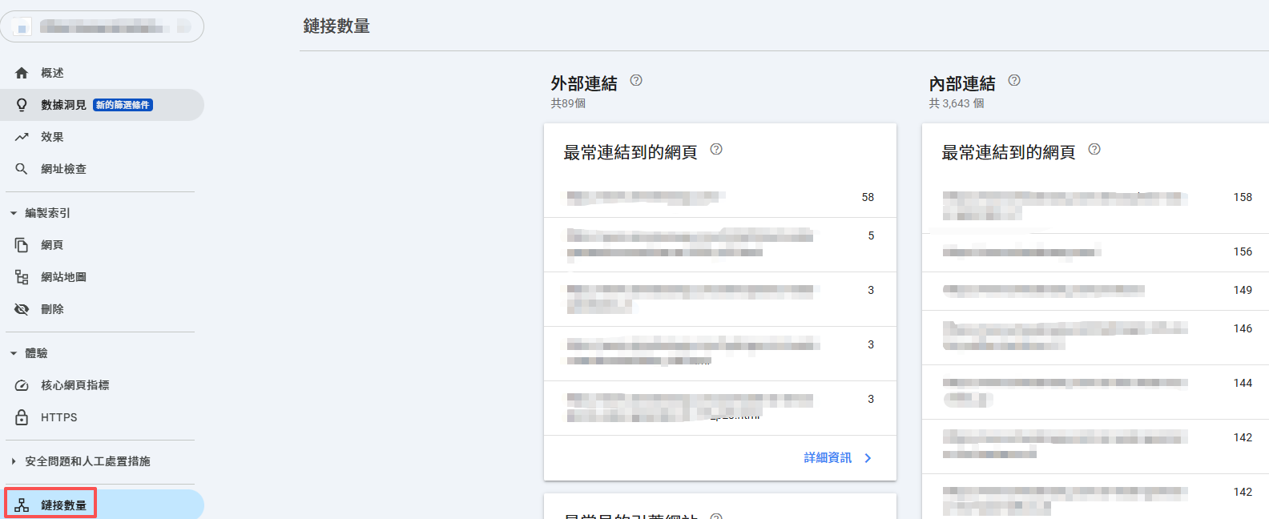Open the external page row with 58 links
Image resolution: width=1269 pixels, height=519 pixels.
719,197
